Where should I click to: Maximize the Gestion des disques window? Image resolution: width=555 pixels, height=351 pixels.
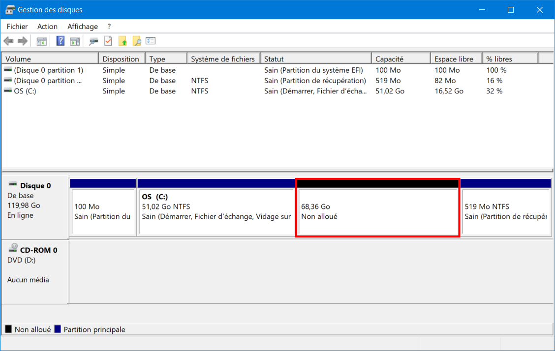click(510, 9)
